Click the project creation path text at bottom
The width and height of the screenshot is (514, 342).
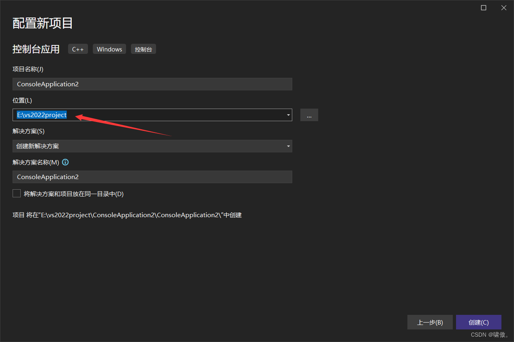127,215
